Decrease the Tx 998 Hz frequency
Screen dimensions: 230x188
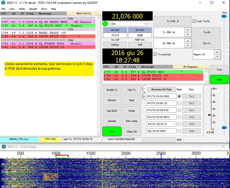(x=188, y=34)
